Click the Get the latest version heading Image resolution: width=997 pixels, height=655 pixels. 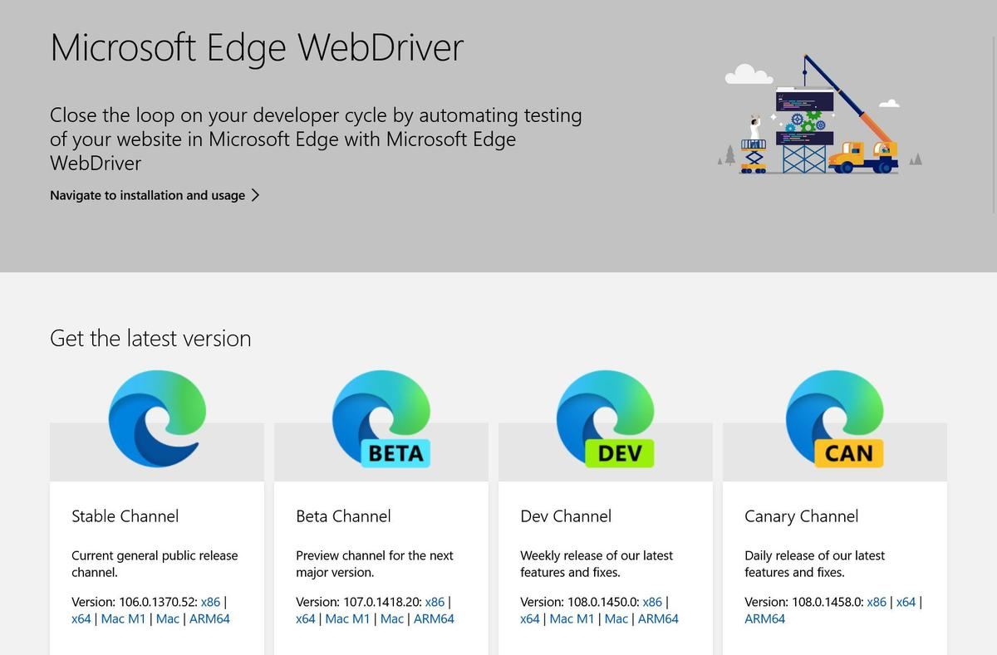(x=150, y=338)
